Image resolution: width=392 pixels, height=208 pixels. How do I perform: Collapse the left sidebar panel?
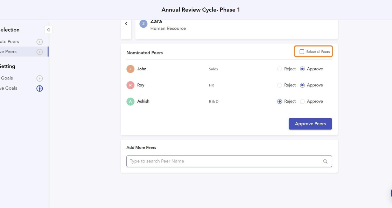(x=48, y=30)
